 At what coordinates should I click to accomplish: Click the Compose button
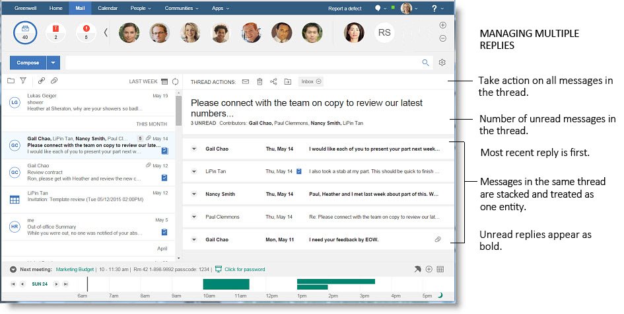coord(28,63)
